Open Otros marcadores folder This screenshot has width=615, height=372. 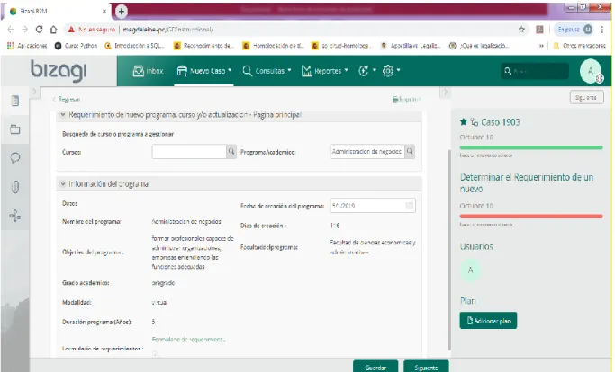(580, 46)
